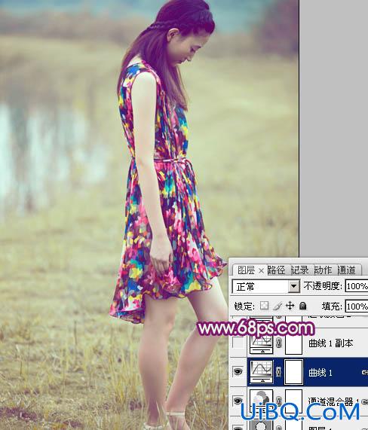Toggle lock transparent pixels icon

[264, 306]
